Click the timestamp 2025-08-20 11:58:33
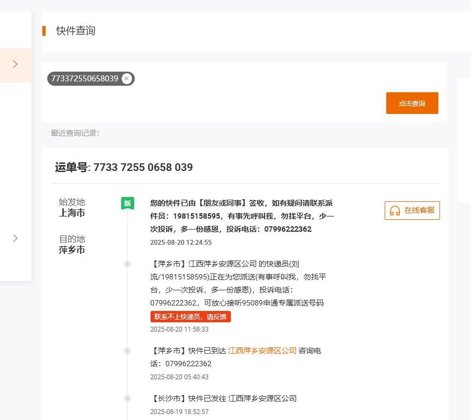The image size is (471, 420). 179,329
